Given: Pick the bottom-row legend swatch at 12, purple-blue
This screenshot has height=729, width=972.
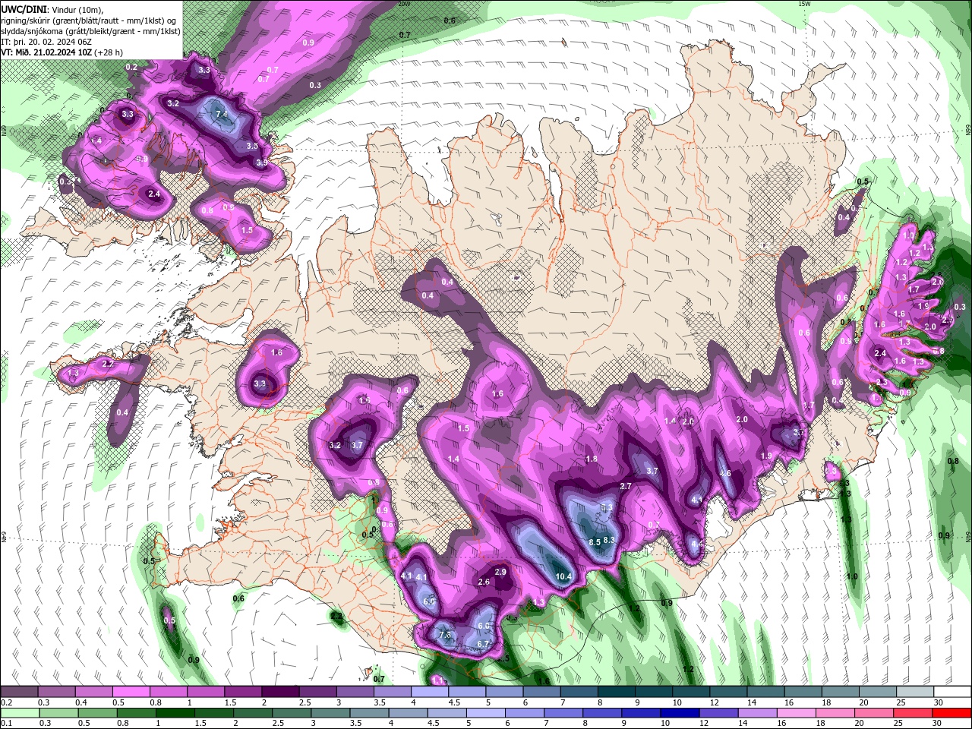Looking at the screenshot, I should 719,713.
